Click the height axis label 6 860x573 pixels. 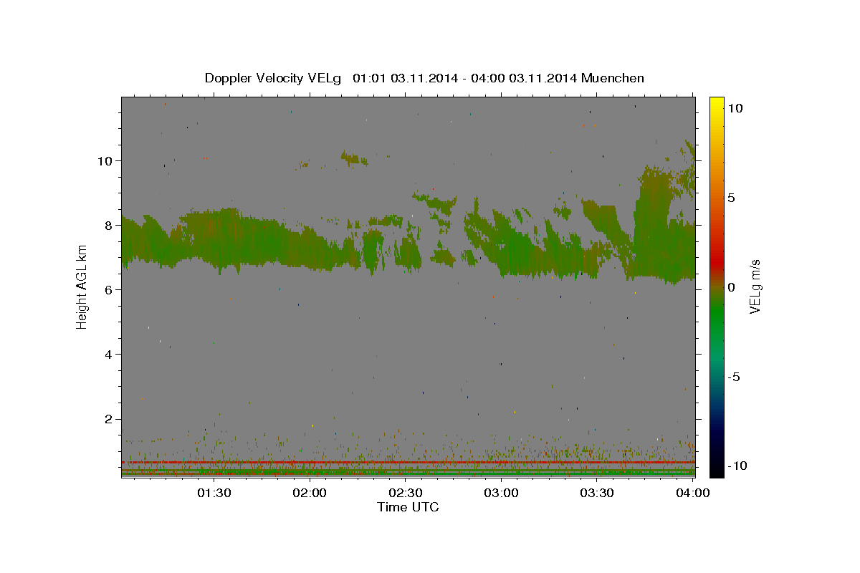[x=109, y=289]
